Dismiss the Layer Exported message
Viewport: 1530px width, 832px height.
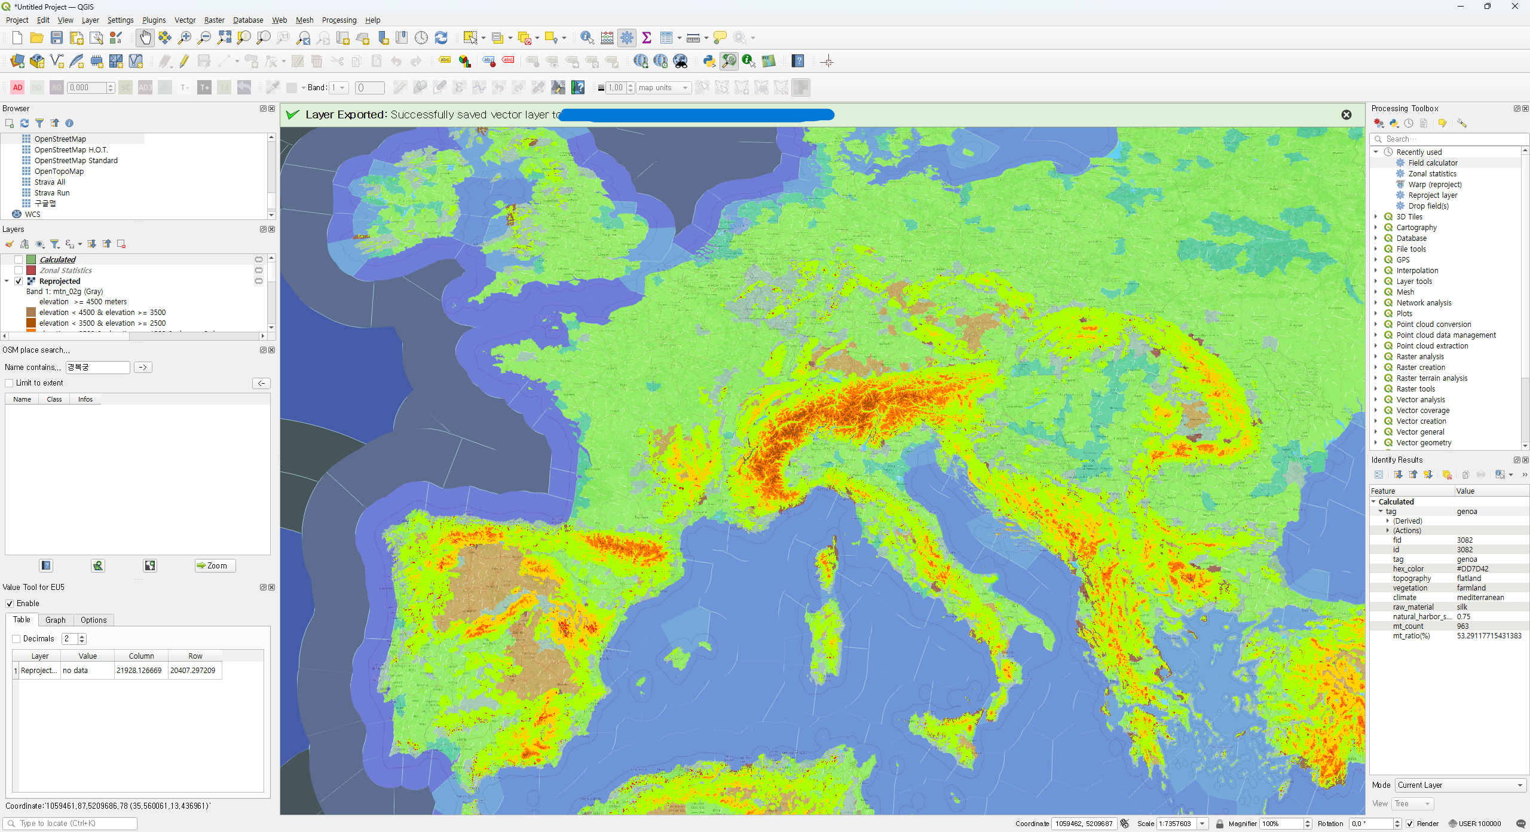click(x=1346, y=115)
